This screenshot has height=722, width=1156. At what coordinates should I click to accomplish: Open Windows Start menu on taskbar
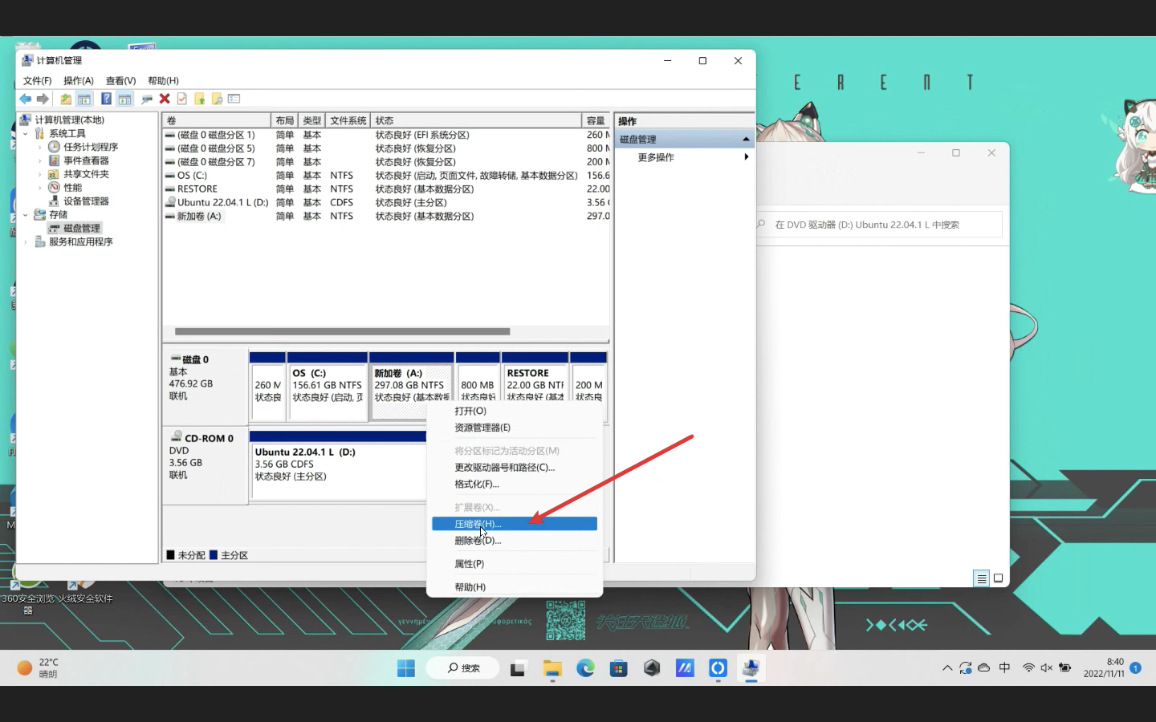[x=406, y=668]
